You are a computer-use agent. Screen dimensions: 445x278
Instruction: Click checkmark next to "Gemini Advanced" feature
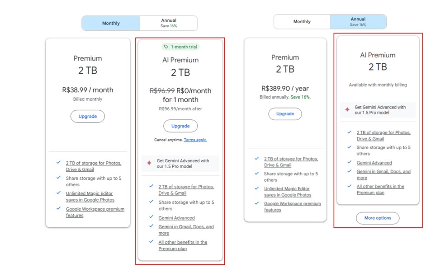point(151,217)
